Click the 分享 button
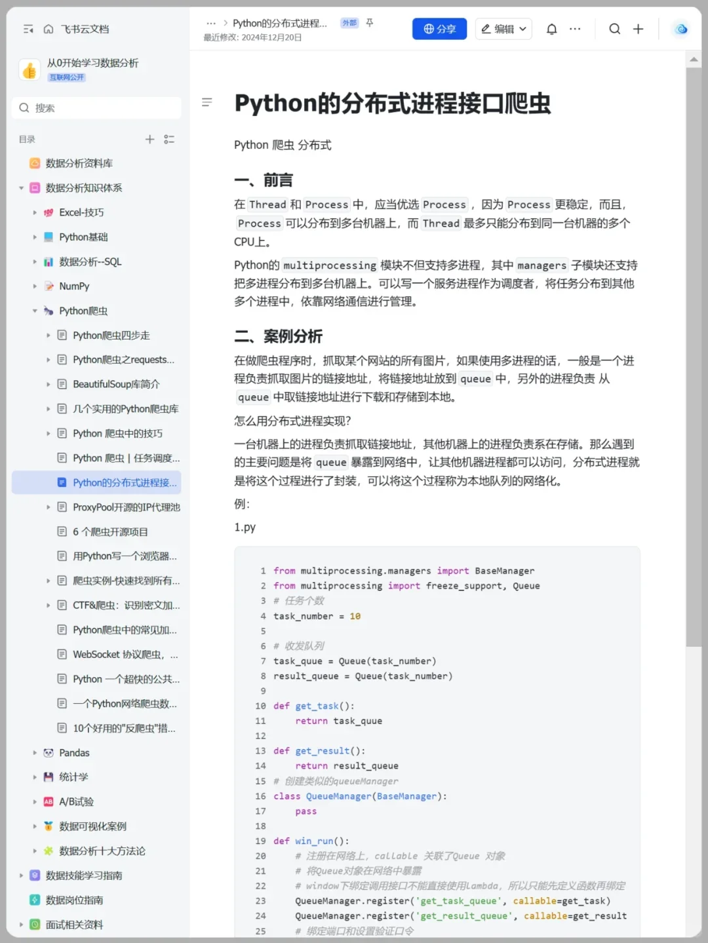The image size is (708, 943). 439,29
